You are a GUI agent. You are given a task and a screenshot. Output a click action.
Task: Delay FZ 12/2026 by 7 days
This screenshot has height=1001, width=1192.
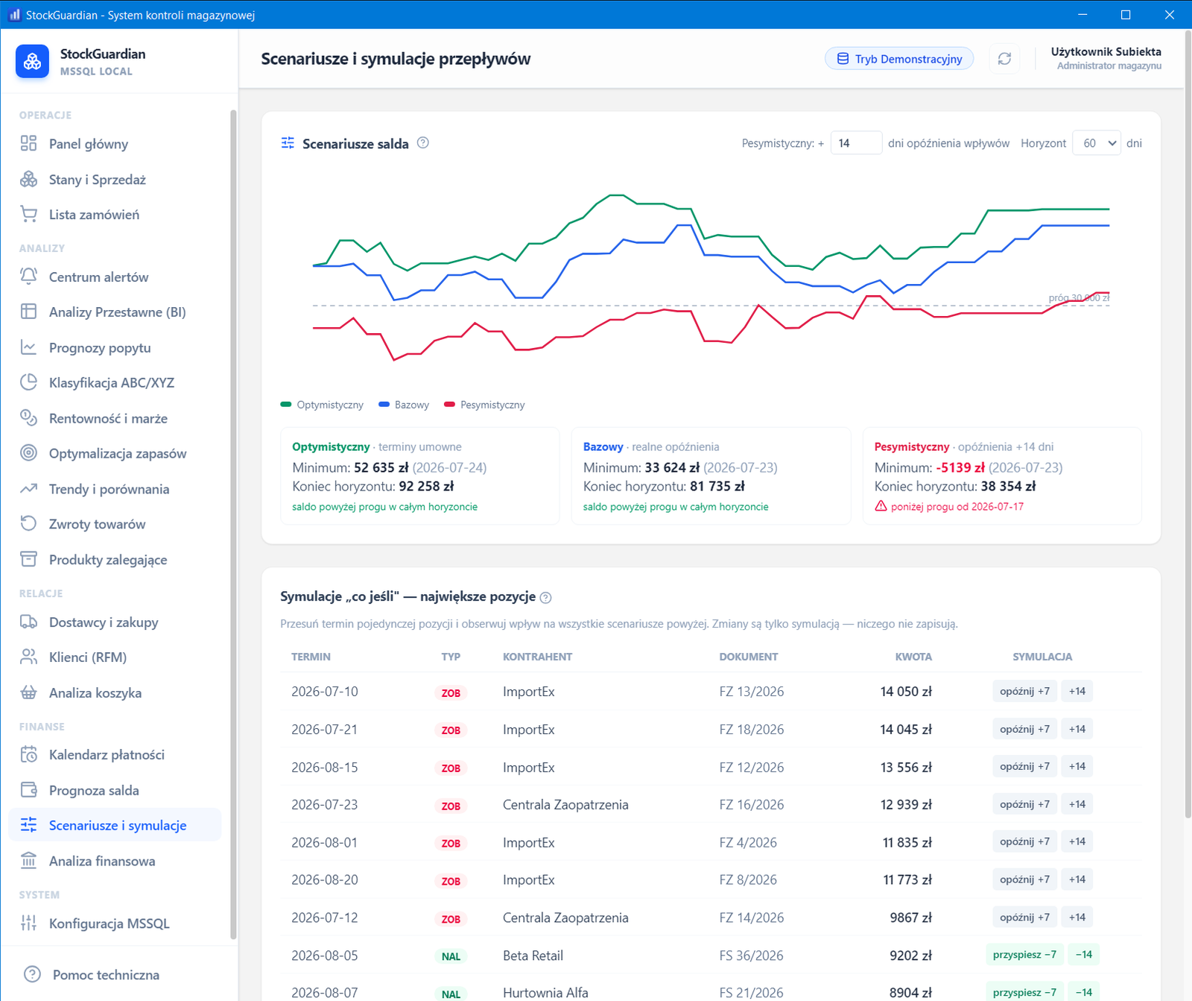click(1024, 766)
